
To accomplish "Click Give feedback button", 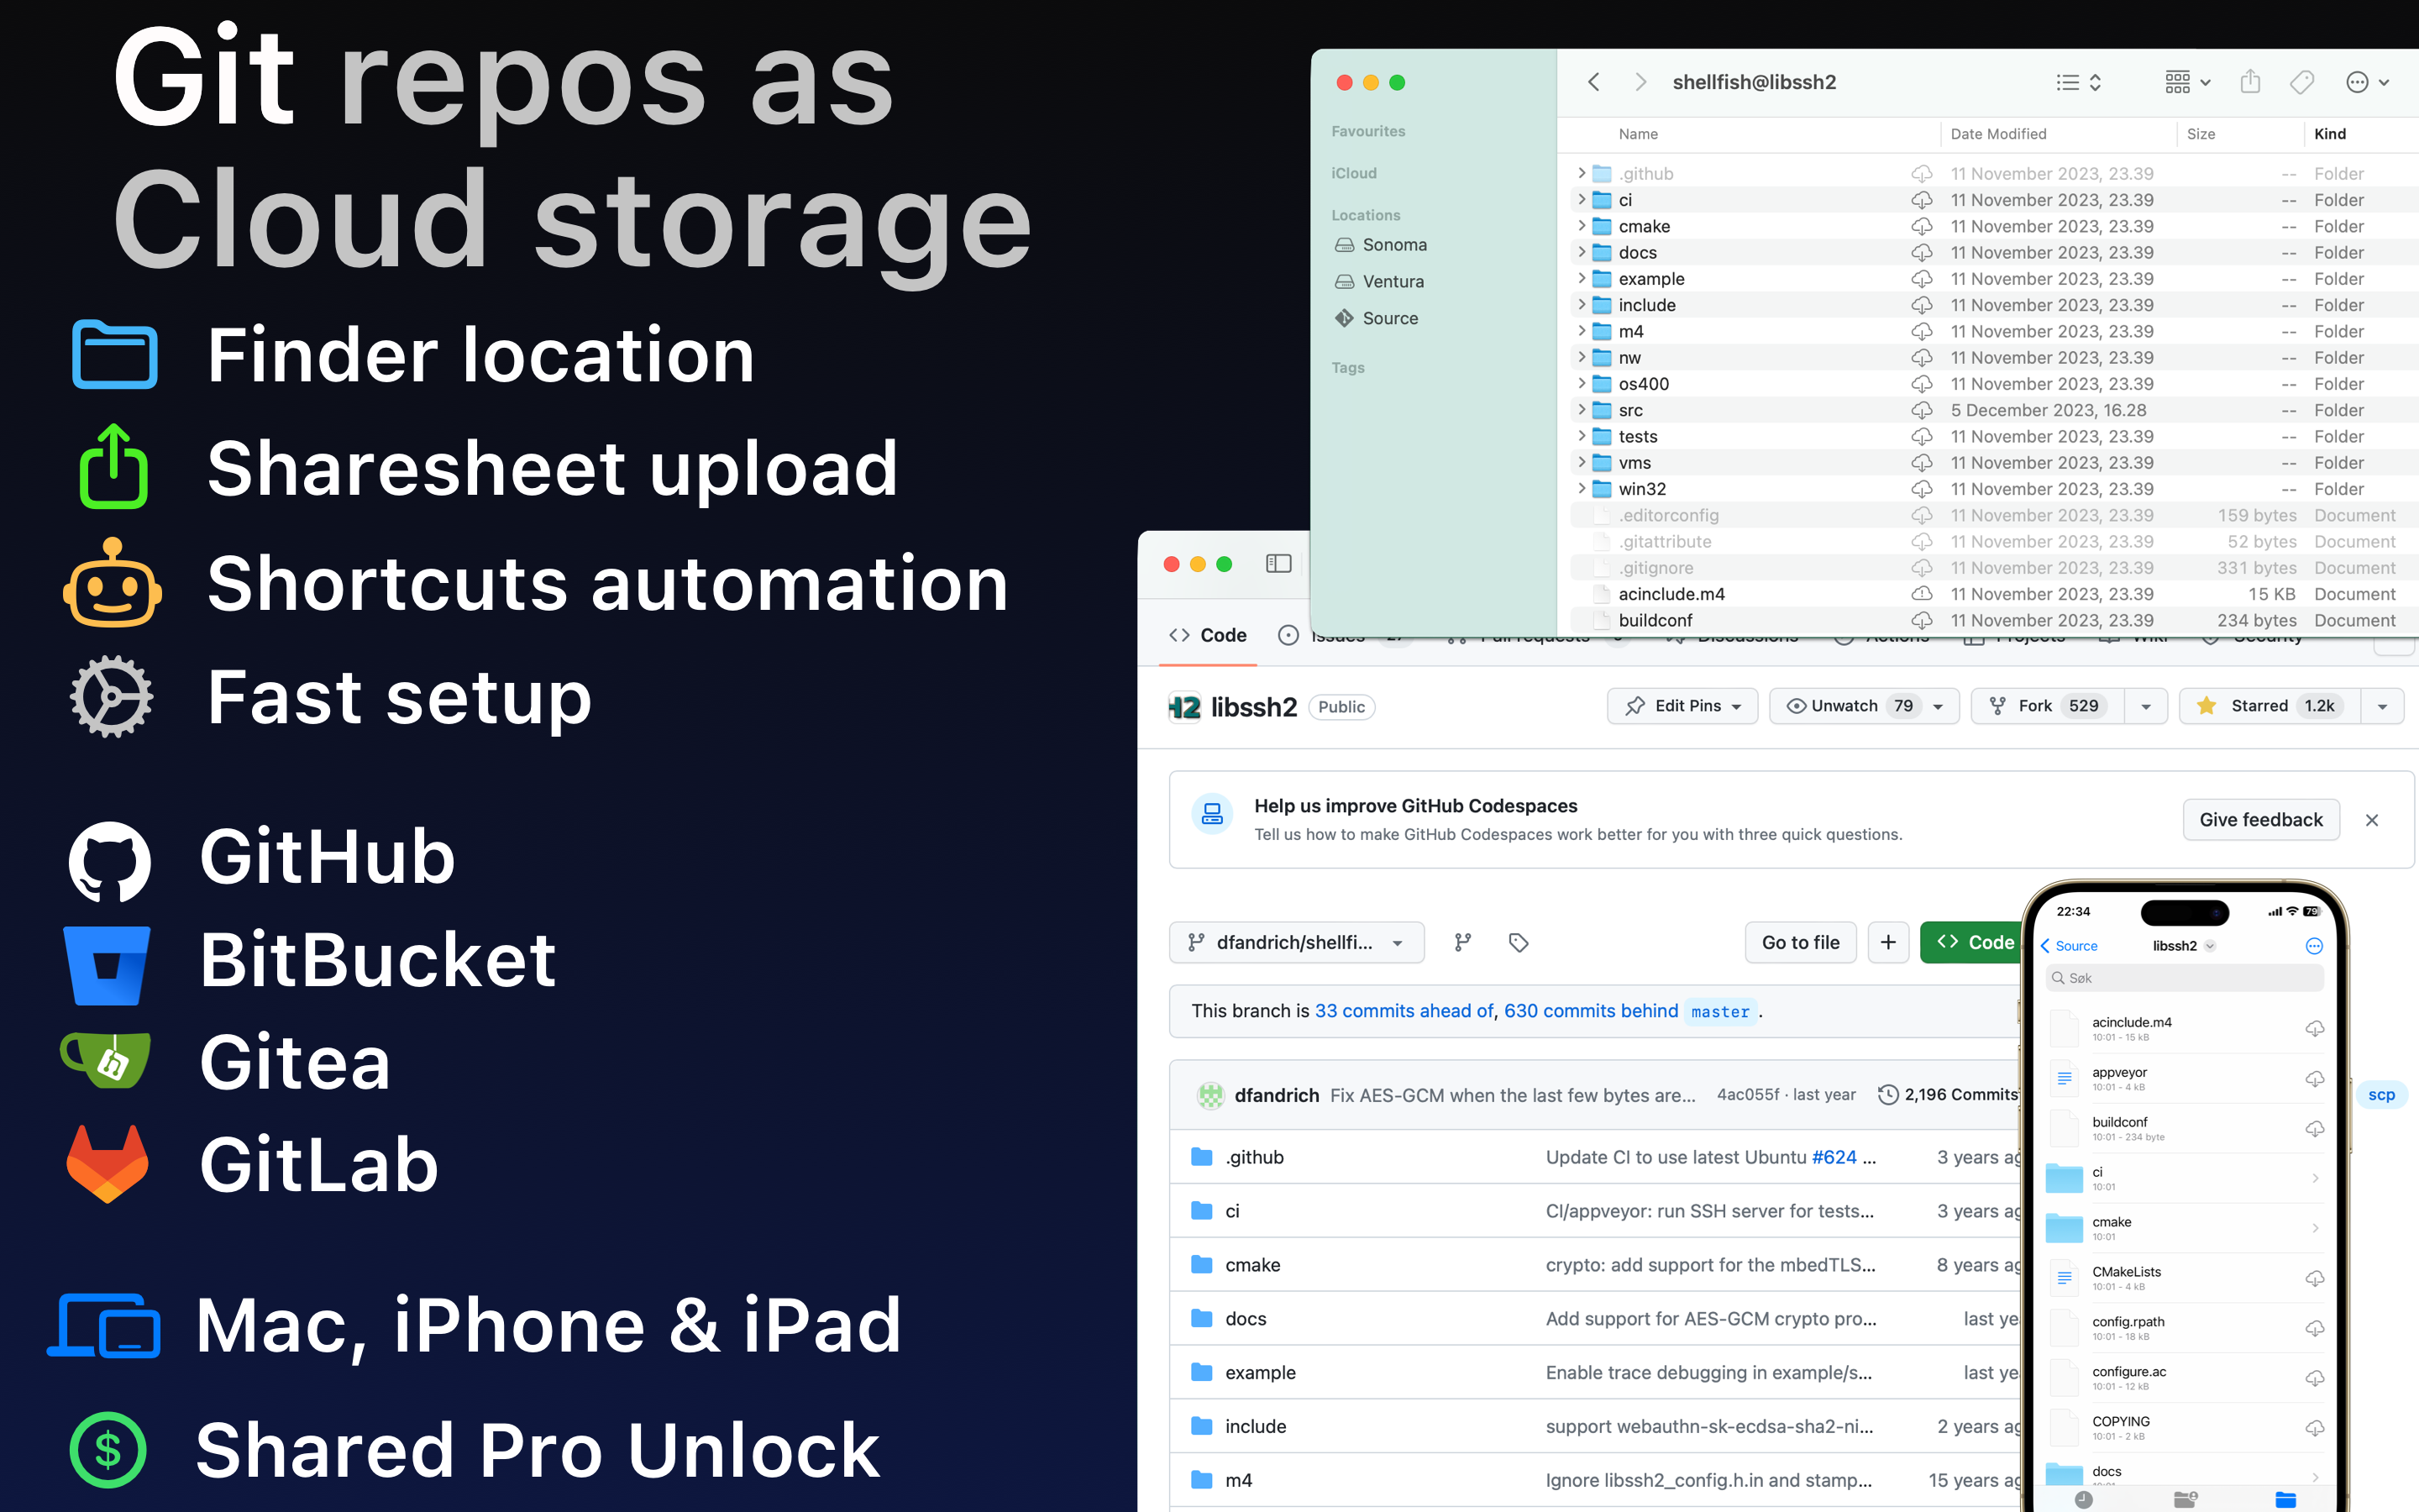I will (x=2261, y=820).
